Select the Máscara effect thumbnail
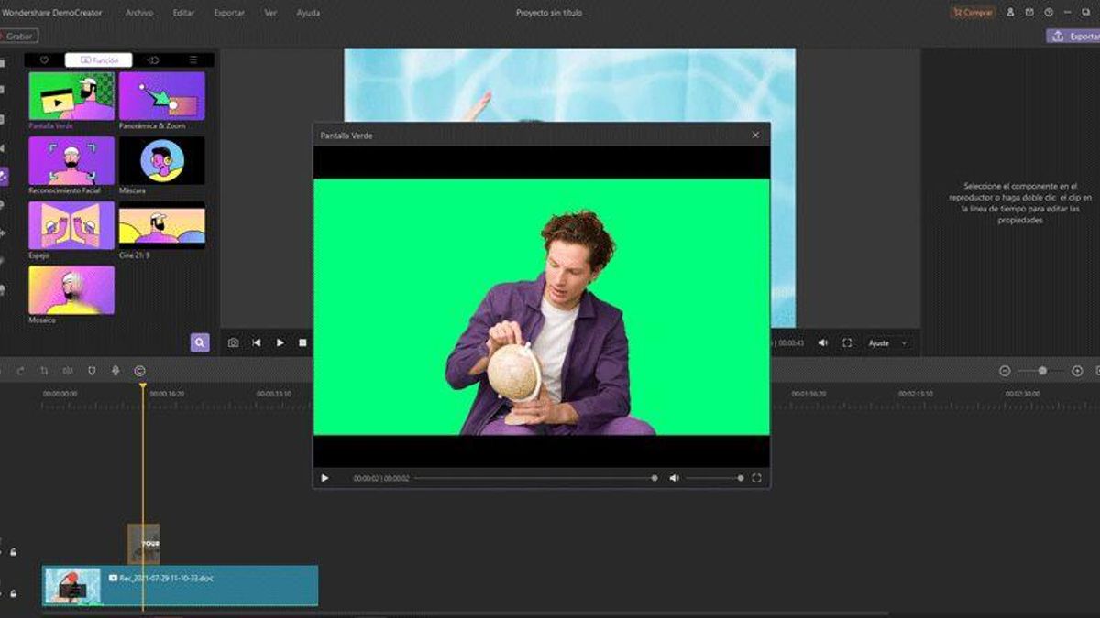 click(162, 160)
